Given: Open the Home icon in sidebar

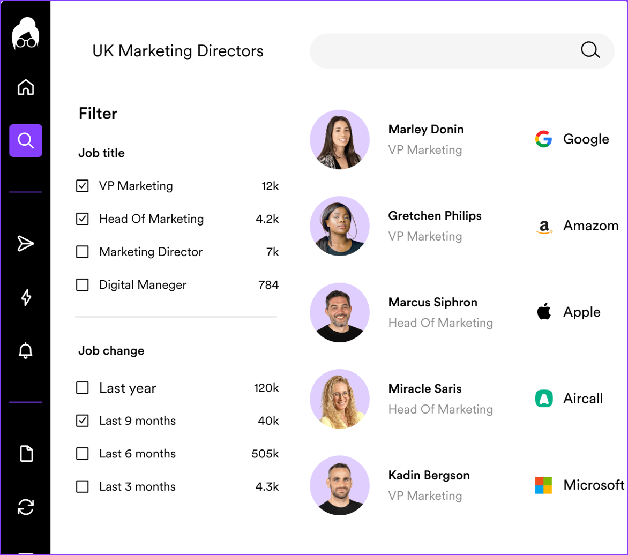Looking at the screenshot, I should coord(26,87).
